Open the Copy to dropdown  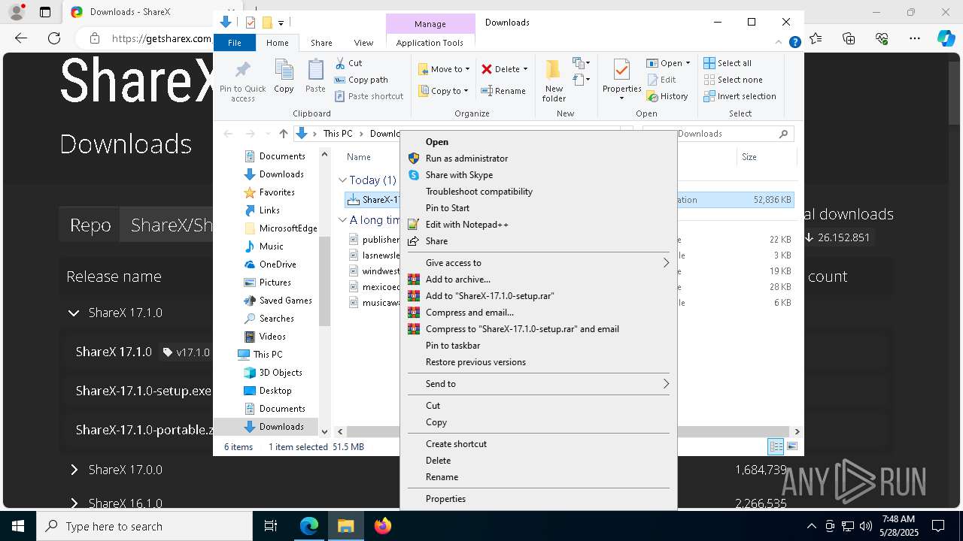443,91
